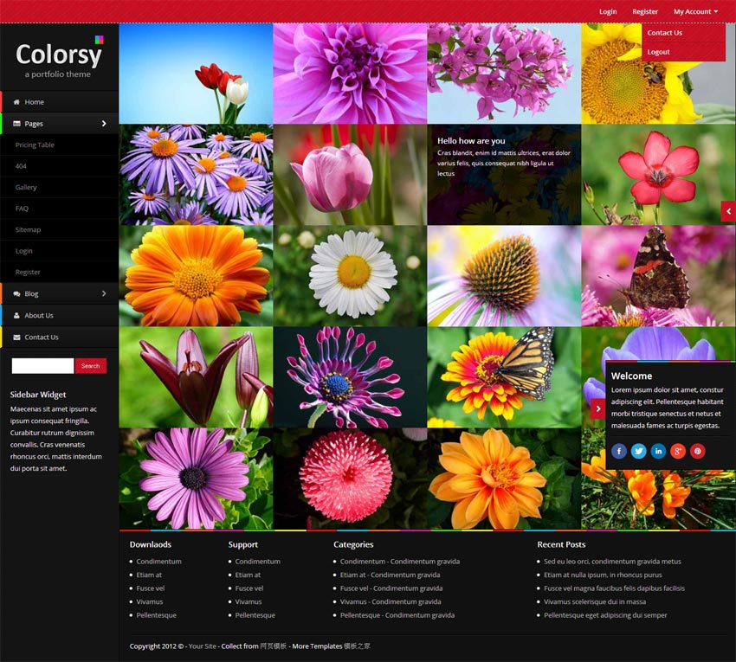The width and height of the screenshot is (736, 662).
Task: Click the Blog chat bubbles icon
Action: [x=17, y=293]
